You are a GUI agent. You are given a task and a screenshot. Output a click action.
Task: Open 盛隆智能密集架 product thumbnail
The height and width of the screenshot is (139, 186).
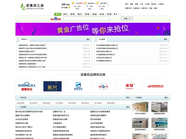tap(159, 107)
